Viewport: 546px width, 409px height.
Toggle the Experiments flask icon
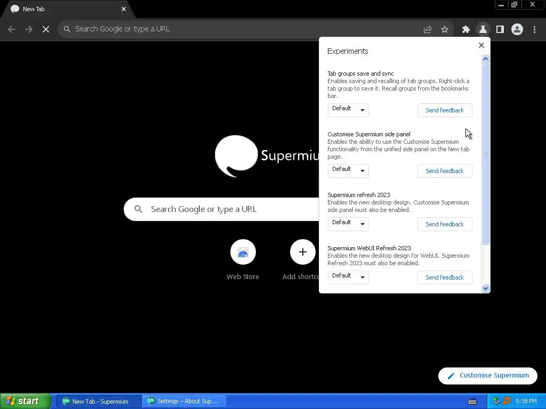click(x=483, y=30)
